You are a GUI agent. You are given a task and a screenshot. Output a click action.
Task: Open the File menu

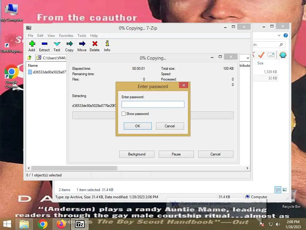click(30, 36)
